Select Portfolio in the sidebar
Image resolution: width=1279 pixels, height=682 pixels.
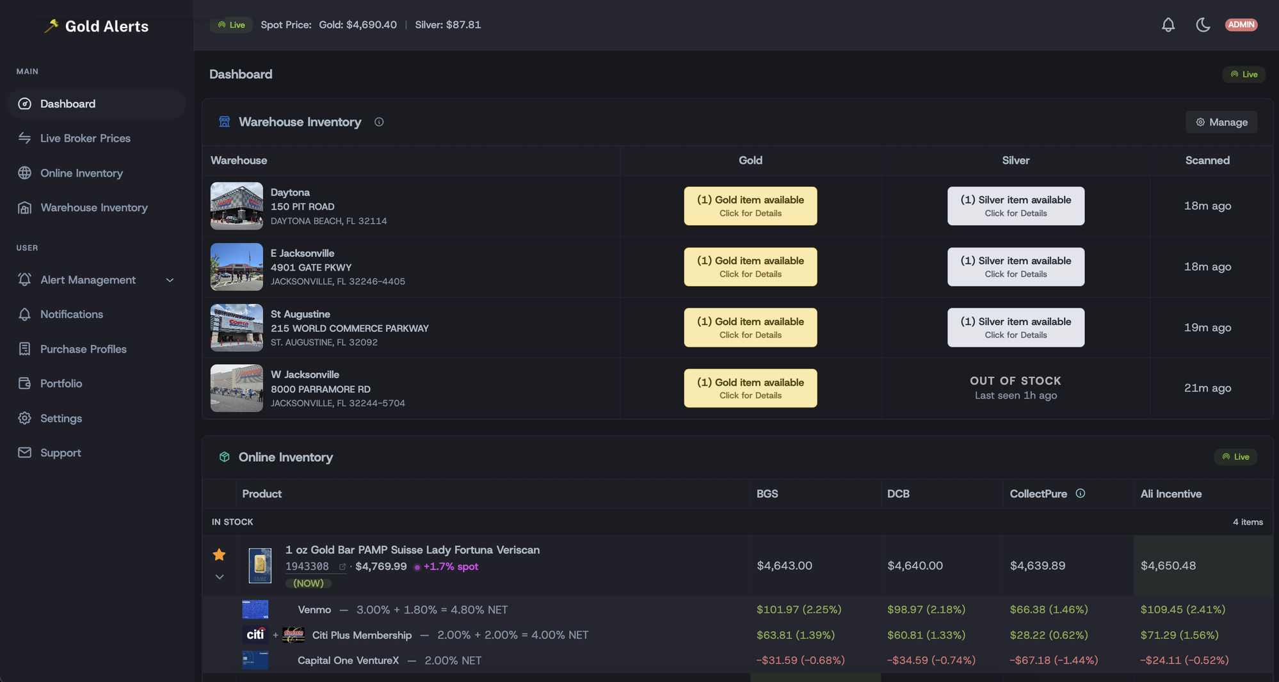[x=97, y=383]
